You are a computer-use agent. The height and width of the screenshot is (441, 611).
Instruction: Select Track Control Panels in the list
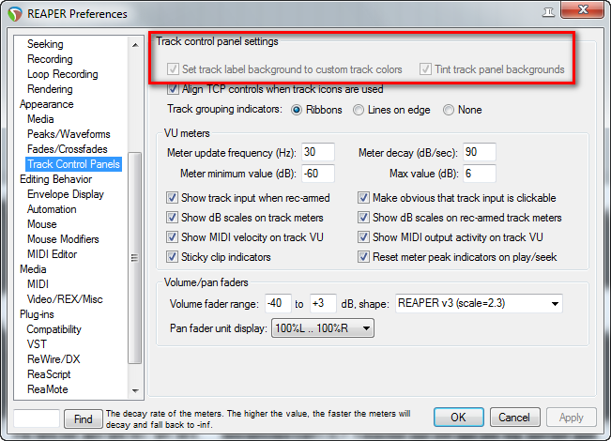click(73, 164)
